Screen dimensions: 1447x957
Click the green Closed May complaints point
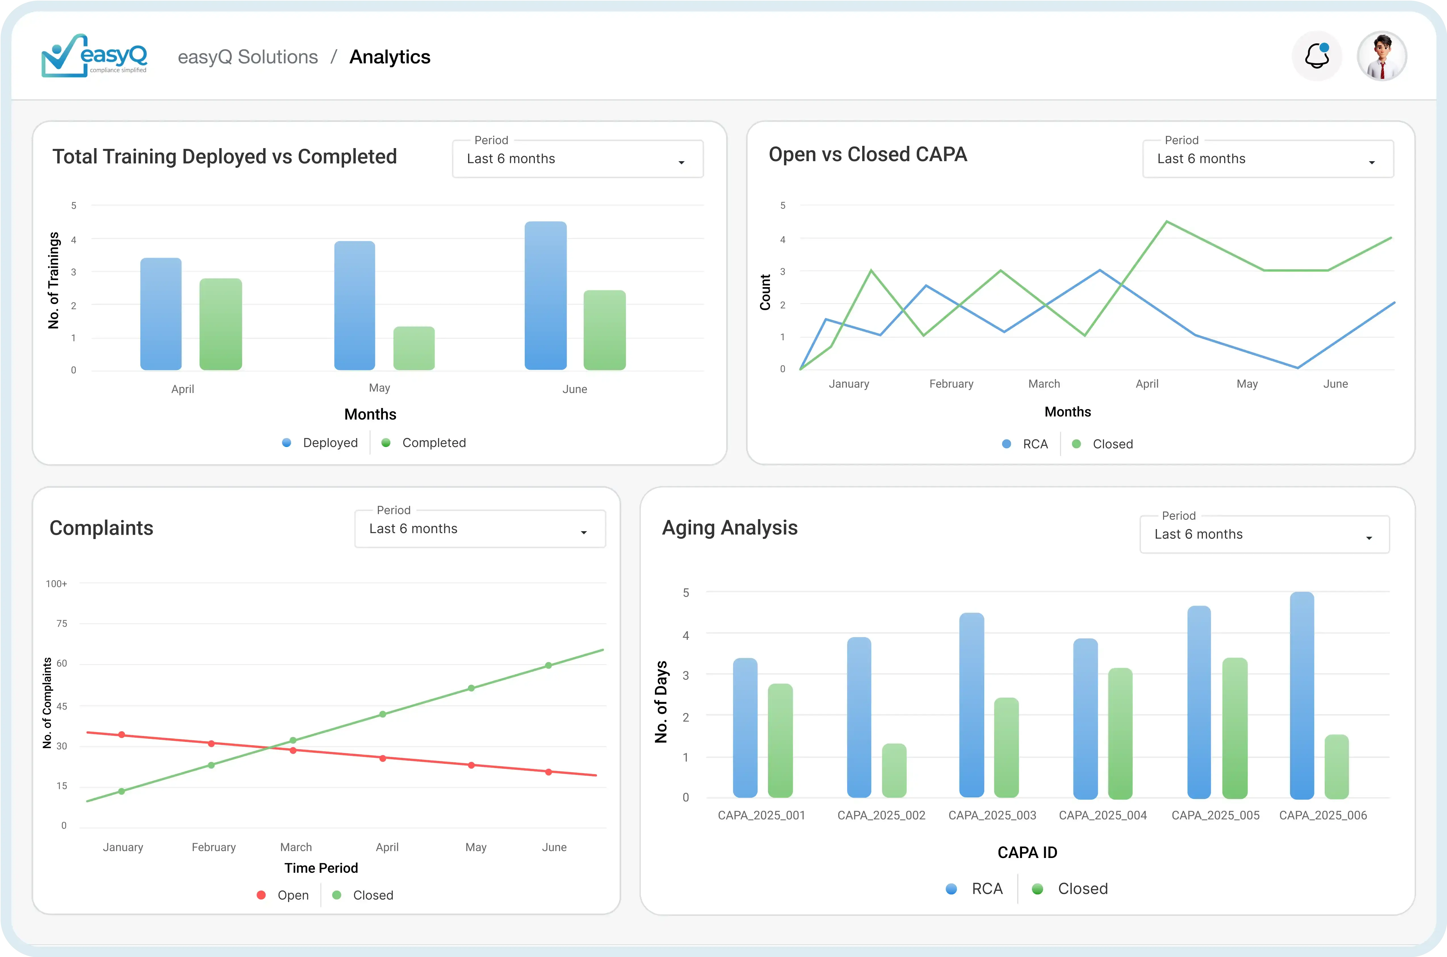[x=471, y=688]
